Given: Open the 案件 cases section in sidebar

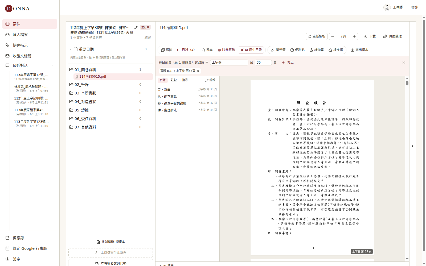Looking at the screenshot, I should [30, 24].
